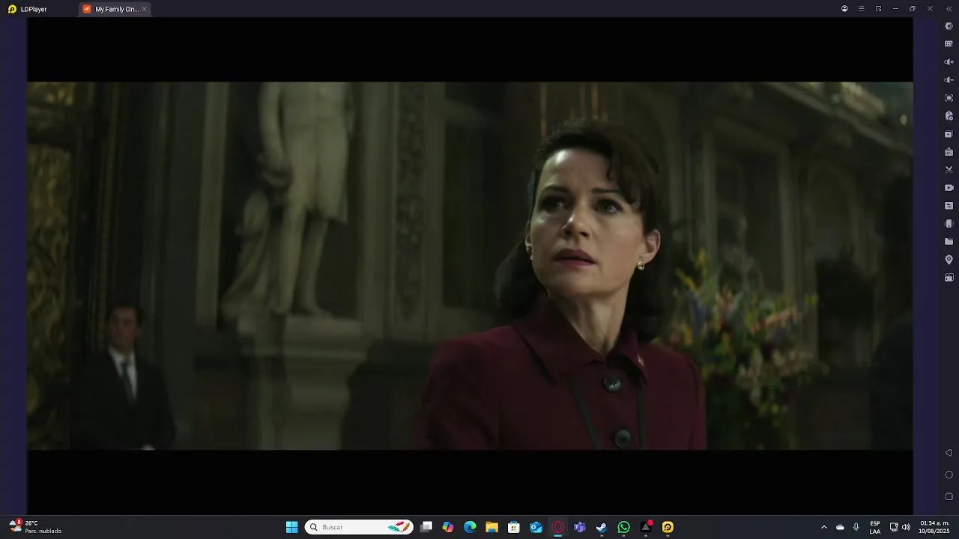
Task: Tap Android recent apps square button
Action: coord(949,496)
